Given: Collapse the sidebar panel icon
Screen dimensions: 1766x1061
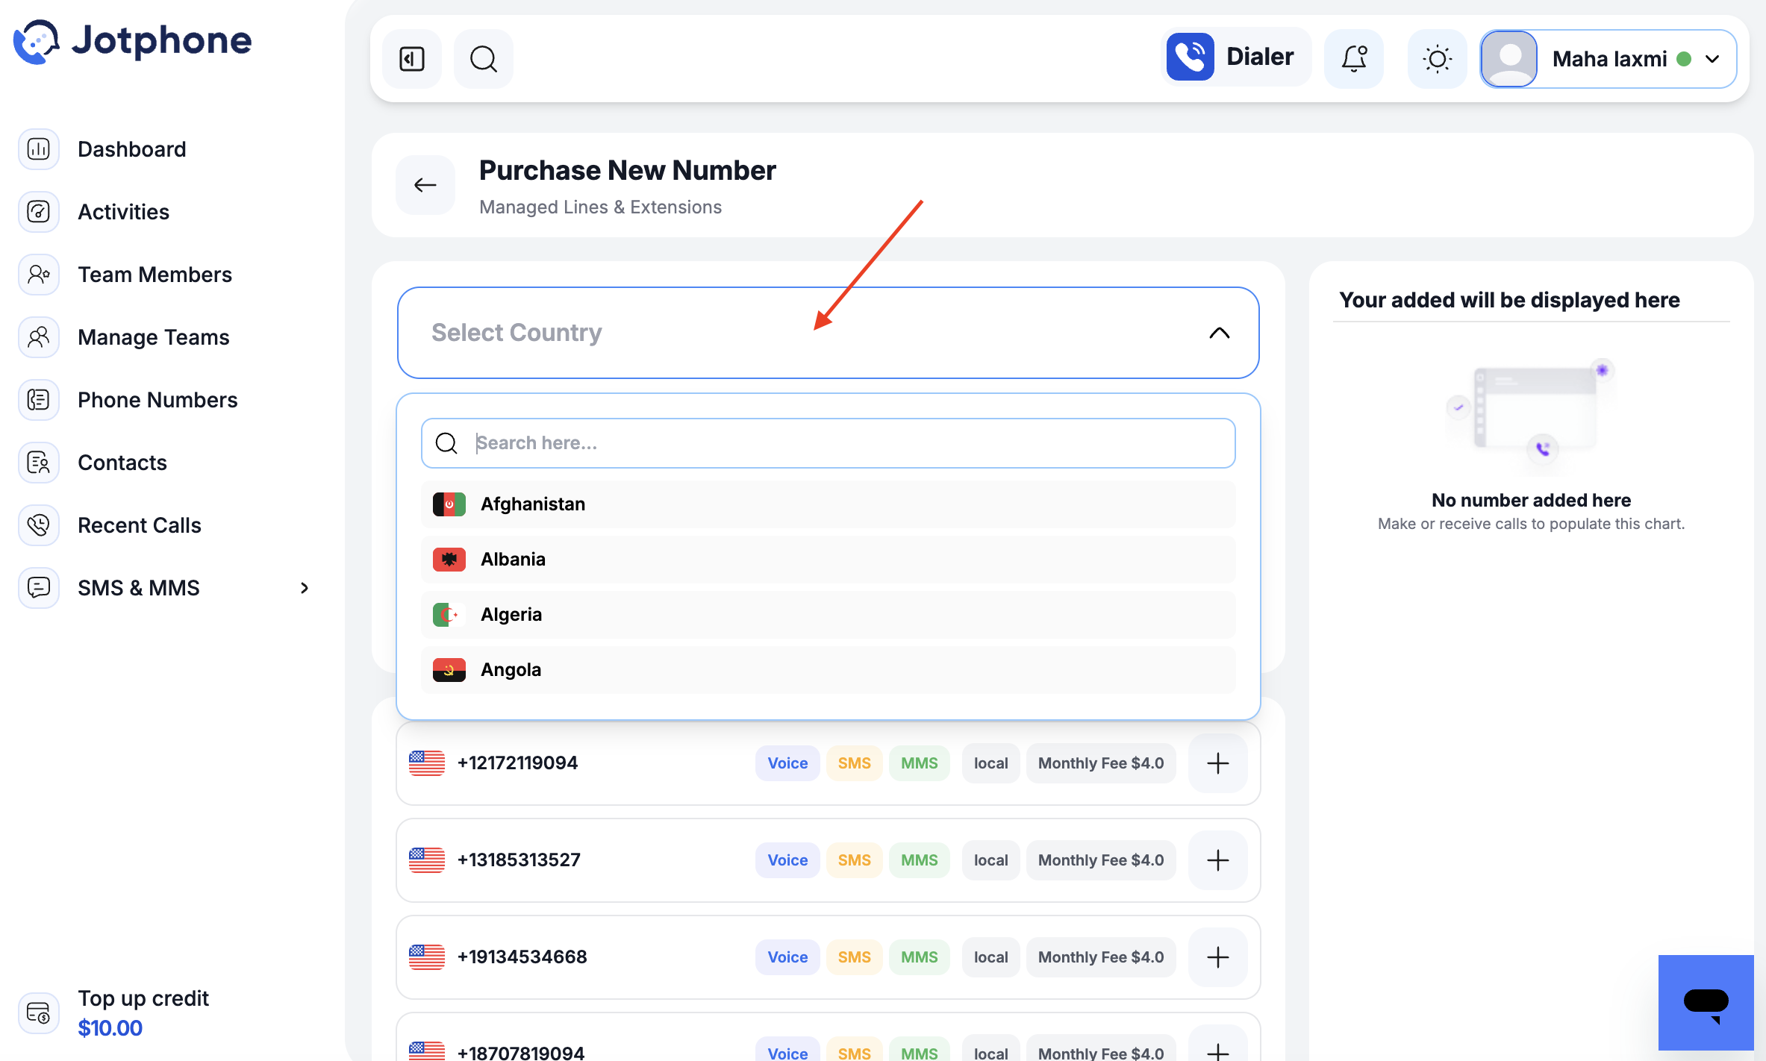Looking at the screenshot, I should [x=412, y=59].
